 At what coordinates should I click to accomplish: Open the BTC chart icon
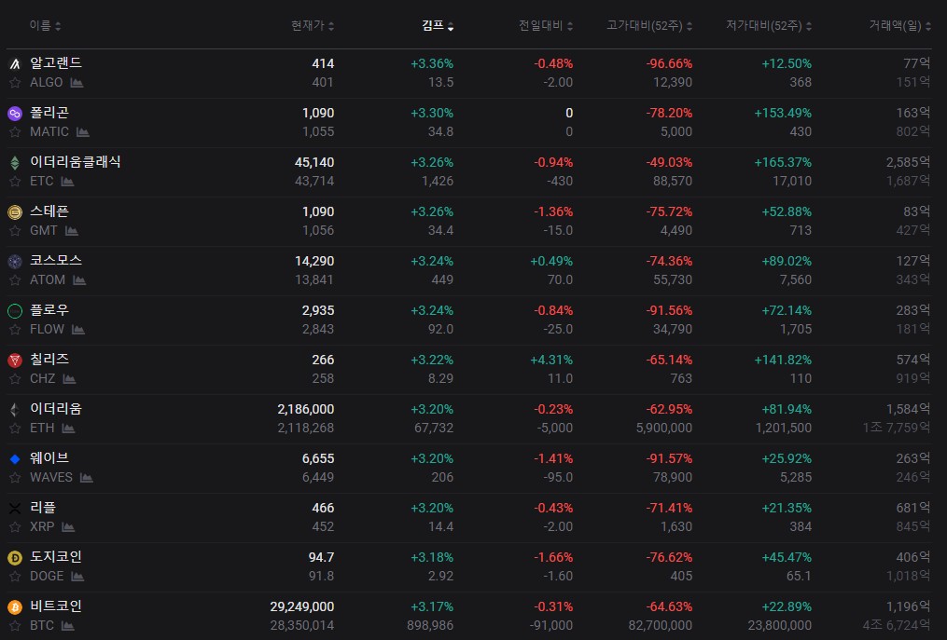pyautogui.click(x=67, y=627)
